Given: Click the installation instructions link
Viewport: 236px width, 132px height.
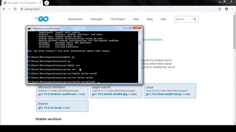Looking at the screenshot, I should pyautogui.click(x=153, y=40).
